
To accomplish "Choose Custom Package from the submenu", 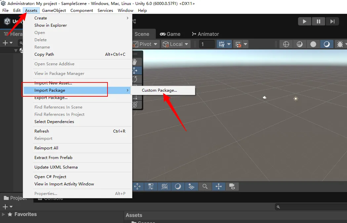I will (x=159, y=90).
